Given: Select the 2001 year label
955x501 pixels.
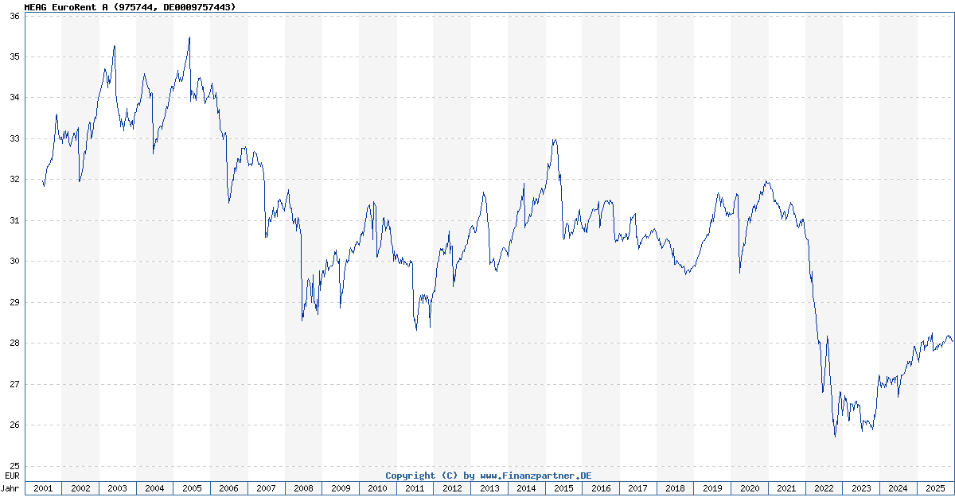Looking at the screenshot, I should coord(43,488).
